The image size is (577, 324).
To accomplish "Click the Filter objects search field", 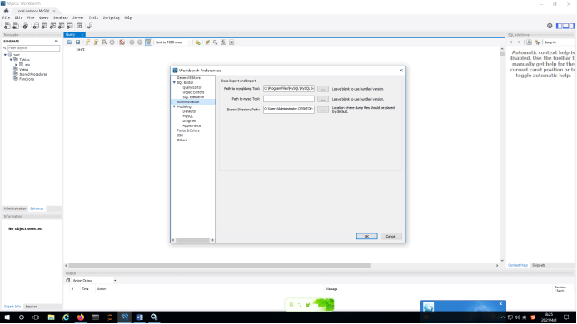I will tap(33, 48).
